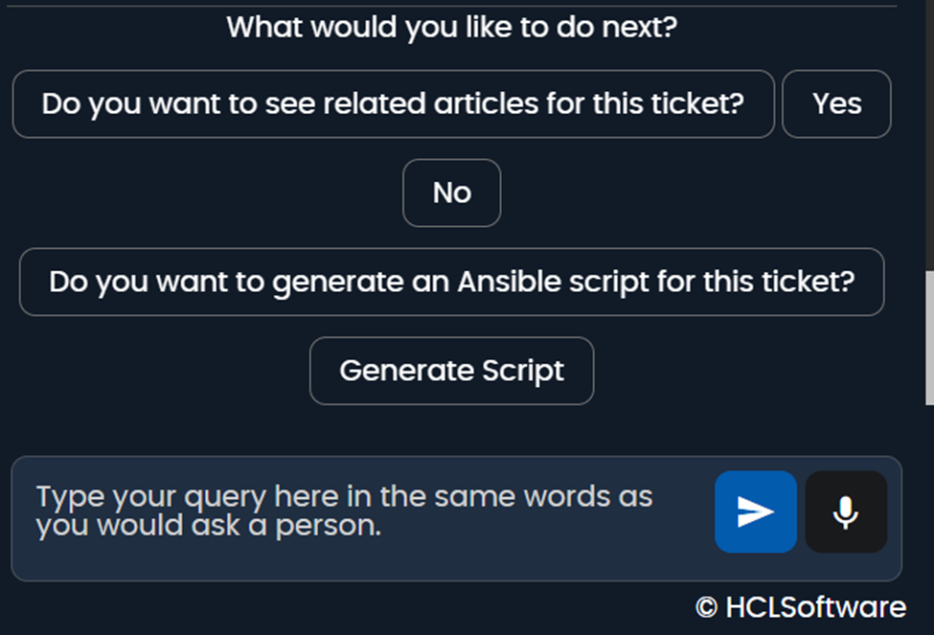The height and width of the screenshot is (635, 934).
Task: Click the "What would you like to do next?" heading
Action: click(x=451, y=27)
